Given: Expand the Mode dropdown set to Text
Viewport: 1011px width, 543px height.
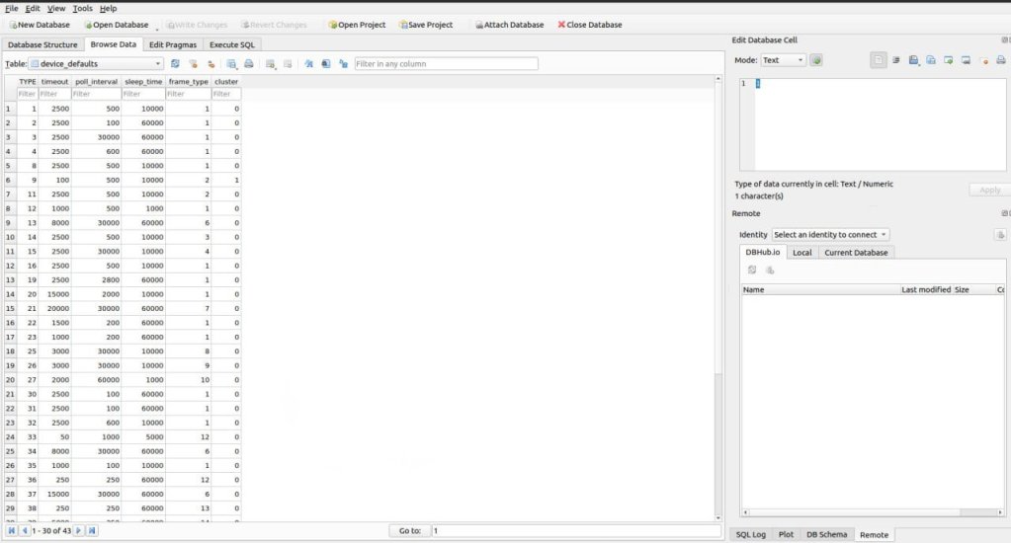Looking at the screenshot, I should click(x=783, y=60).
